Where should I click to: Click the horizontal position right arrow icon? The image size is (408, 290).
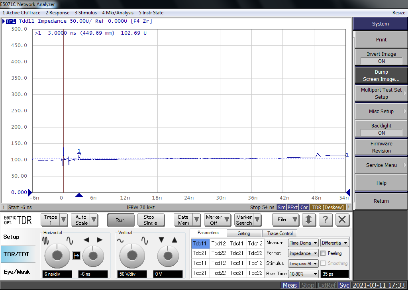coord(100,240)
